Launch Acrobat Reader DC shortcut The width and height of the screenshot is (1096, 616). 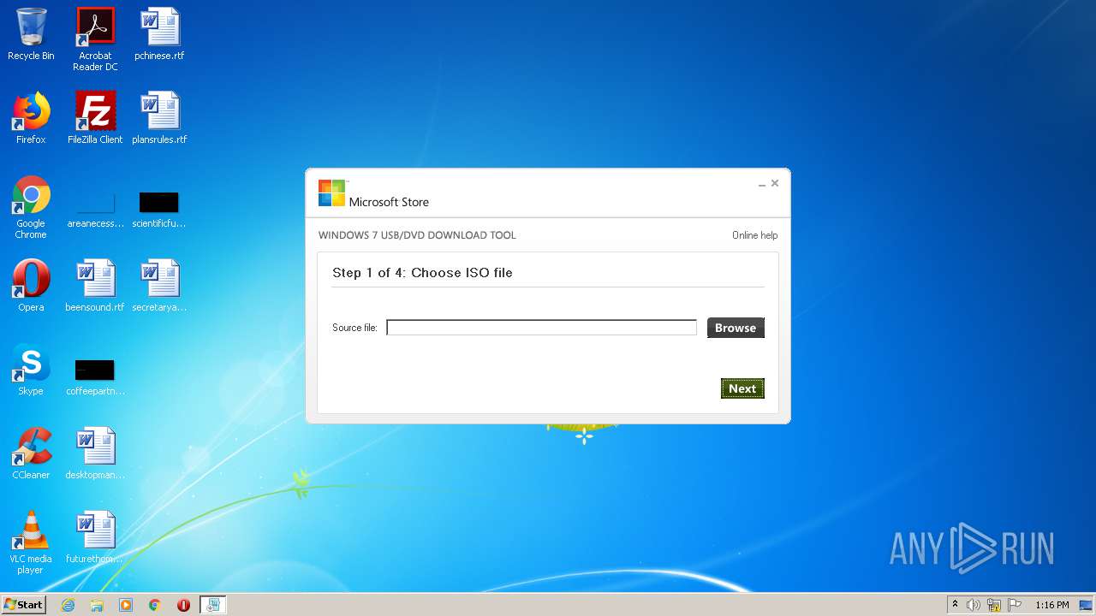(95, 39)
